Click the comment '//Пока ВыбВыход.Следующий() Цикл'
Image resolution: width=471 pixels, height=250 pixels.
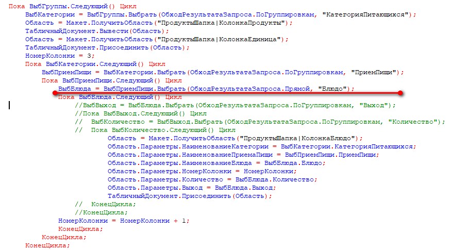[141, 113]
